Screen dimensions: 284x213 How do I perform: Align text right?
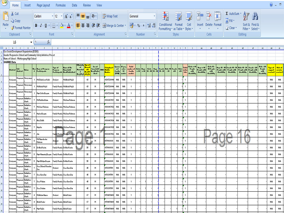pos(88,26)
